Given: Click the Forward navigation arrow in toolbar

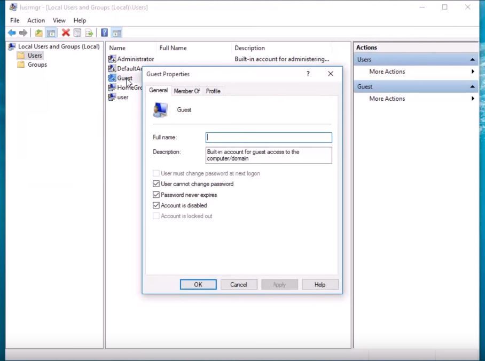Looking at the screenshot, I should pos(24,33).
